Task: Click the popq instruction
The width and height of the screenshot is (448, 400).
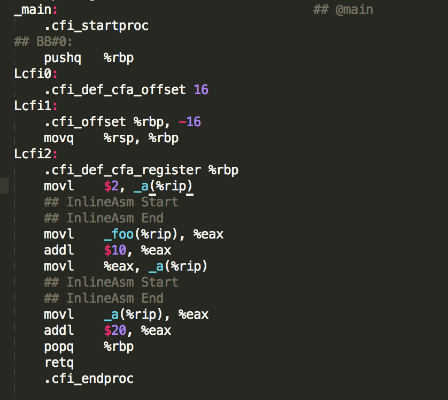Action: (59, 347)
